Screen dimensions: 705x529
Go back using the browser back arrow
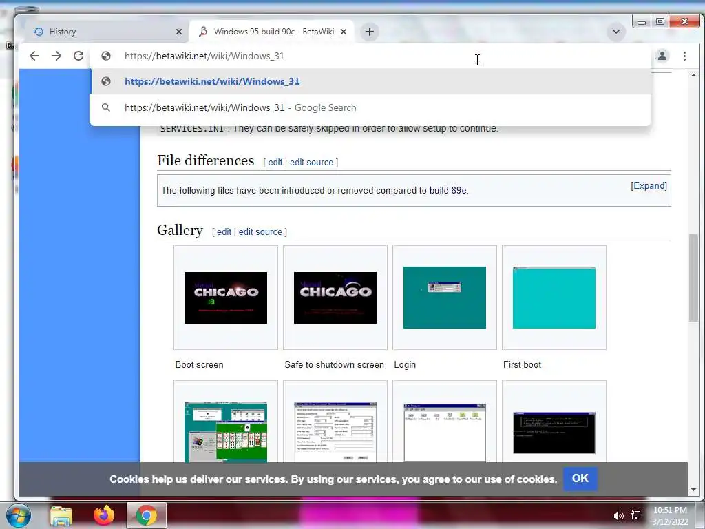(x=34, y=56)
